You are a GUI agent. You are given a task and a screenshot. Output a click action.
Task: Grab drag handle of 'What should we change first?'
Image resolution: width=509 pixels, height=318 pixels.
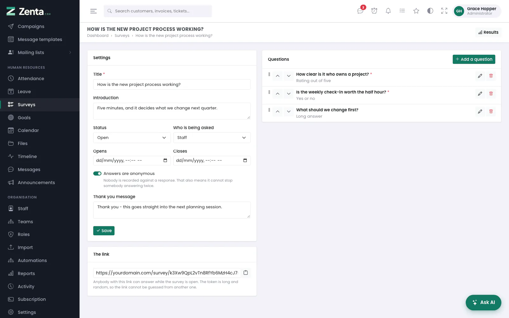tap(269, 110)
